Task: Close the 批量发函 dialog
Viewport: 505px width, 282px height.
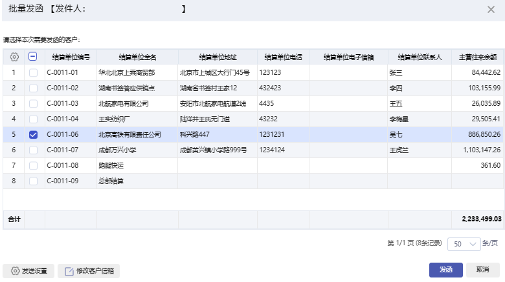Action: click(x=491, y=9)
